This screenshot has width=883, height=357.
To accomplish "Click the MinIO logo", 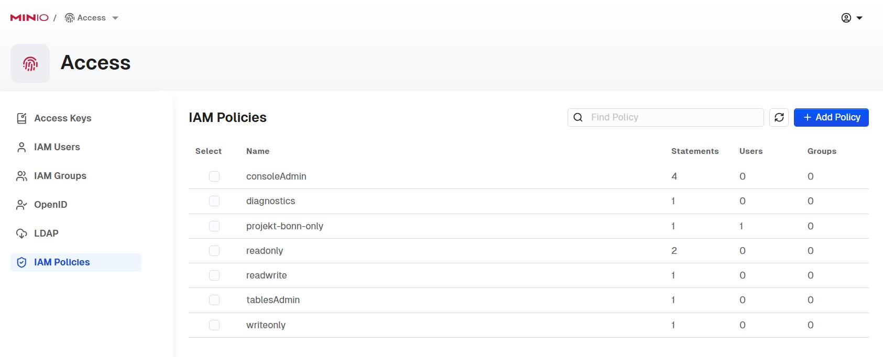I will point(29,18).
